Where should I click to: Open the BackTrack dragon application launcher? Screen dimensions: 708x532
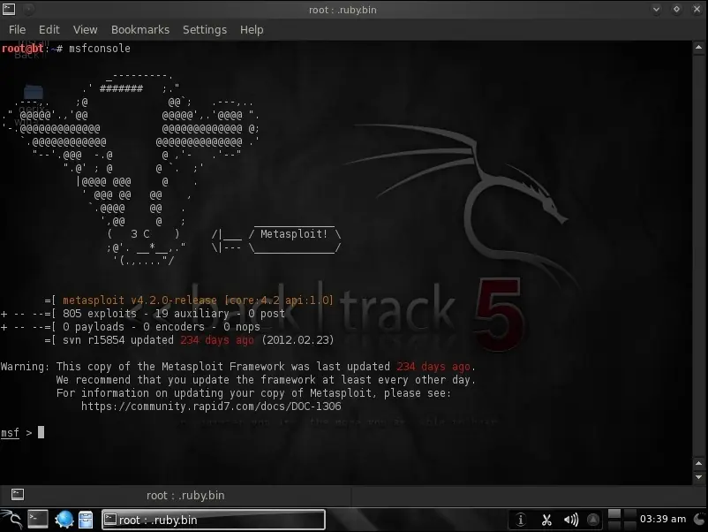pyautogui.click(x=11, y=520)
